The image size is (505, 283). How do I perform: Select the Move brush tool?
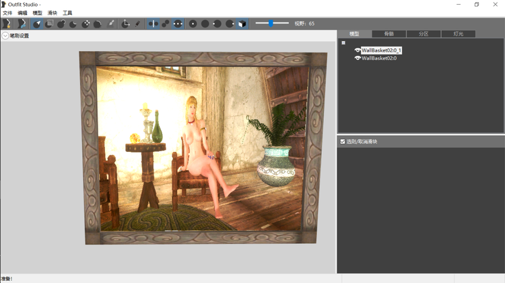point(86,24)
